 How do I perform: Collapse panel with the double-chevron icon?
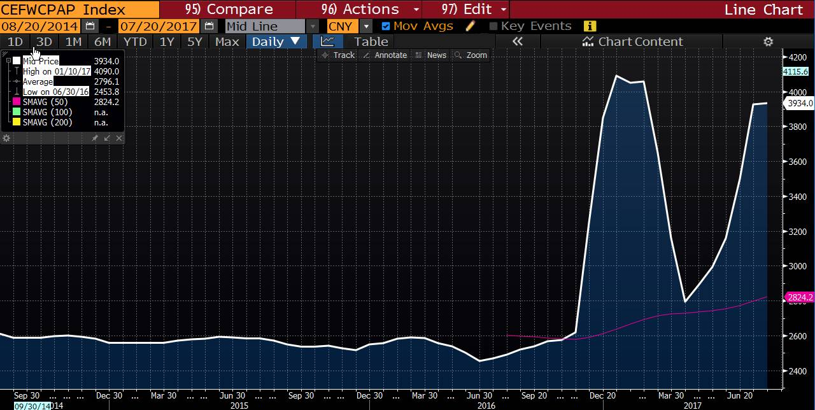517,41
